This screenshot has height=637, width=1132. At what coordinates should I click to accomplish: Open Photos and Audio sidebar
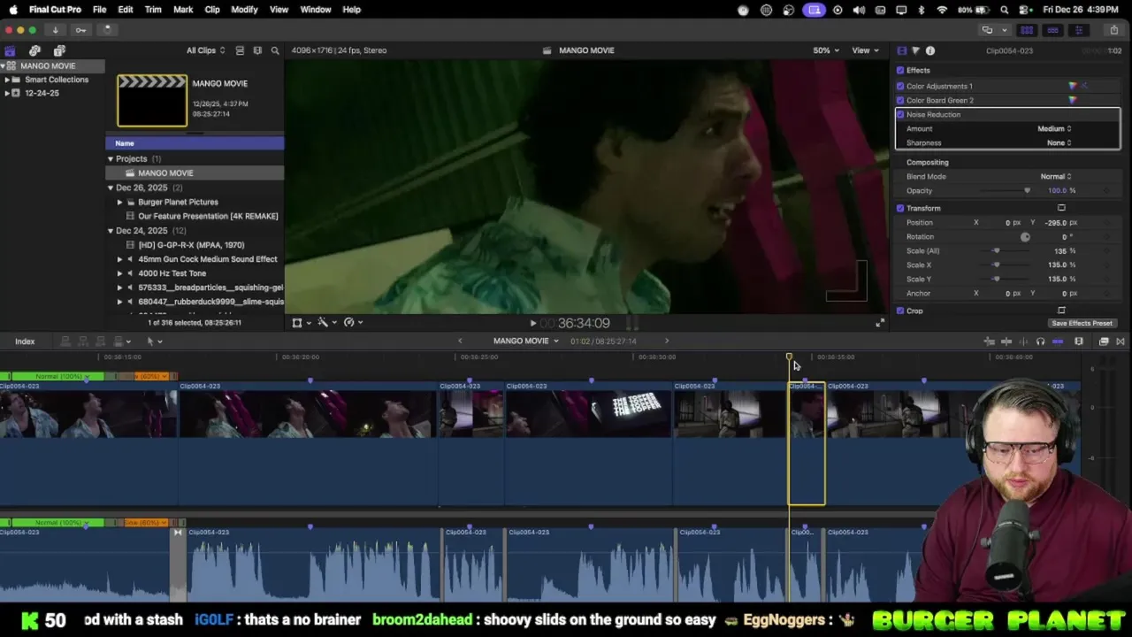[34, 50]
